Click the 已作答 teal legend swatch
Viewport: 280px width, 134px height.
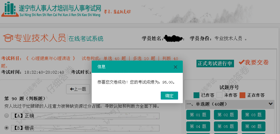[196, 95]
